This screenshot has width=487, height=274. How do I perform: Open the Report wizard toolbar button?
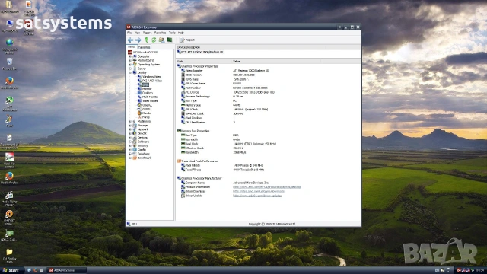pos(187,40)
